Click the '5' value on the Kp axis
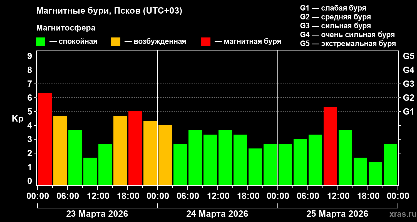This screenshot has width=417, height=222. point(30,112)
